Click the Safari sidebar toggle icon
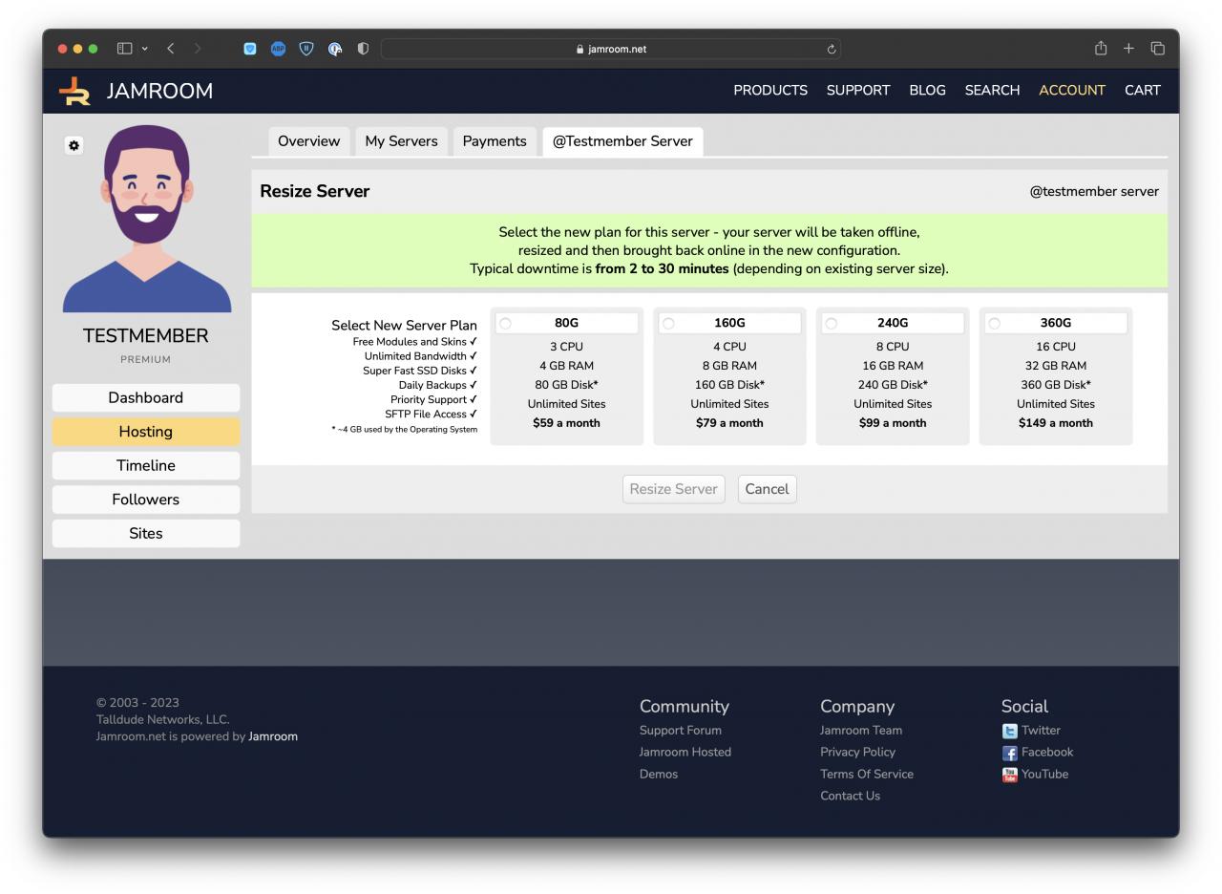Viewport: 1222px width, 894px height. pyautogui.click(x=124, y=49)
